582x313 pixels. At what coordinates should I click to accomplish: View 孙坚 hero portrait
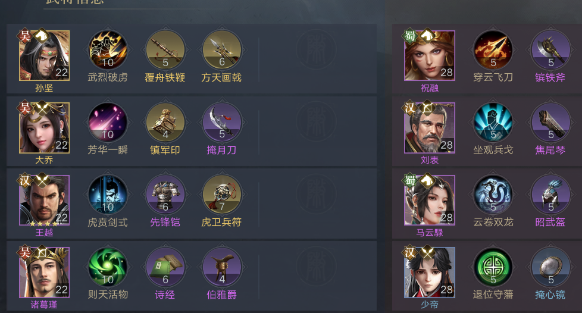[x=44, y=55]
